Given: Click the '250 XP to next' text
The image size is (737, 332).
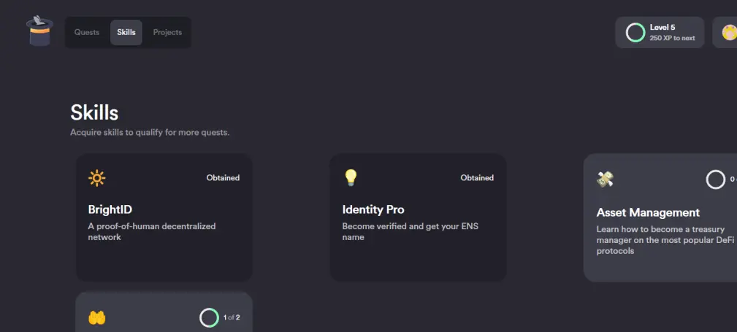Looking at the screenshot, I should pos(672,38).
